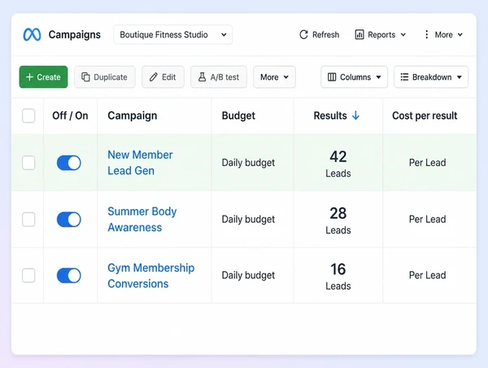Open the Summer Body Awareness campaign

point(142,219)
